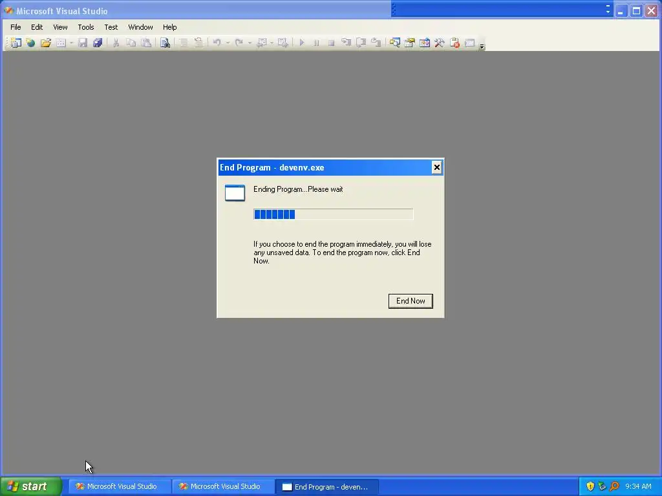Viewport: 662px width, 496px height.
Task: Open the Tools menu
Action: (86, 27)
